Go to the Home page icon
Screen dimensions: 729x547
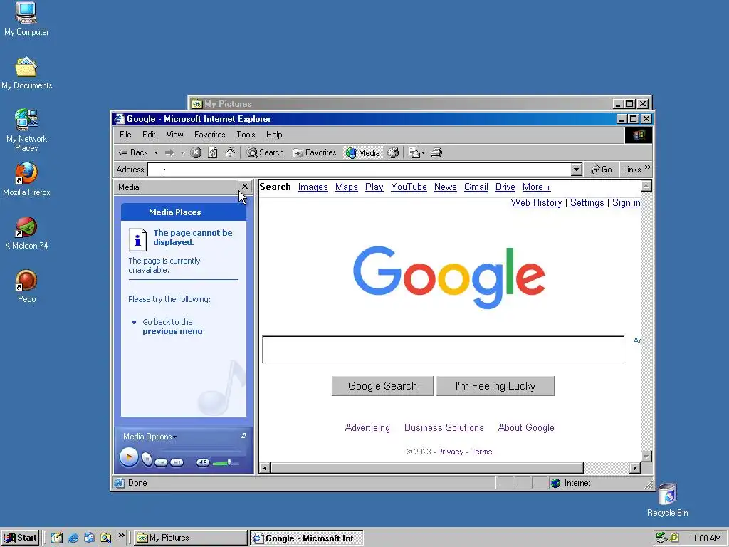tap(230, 152)
